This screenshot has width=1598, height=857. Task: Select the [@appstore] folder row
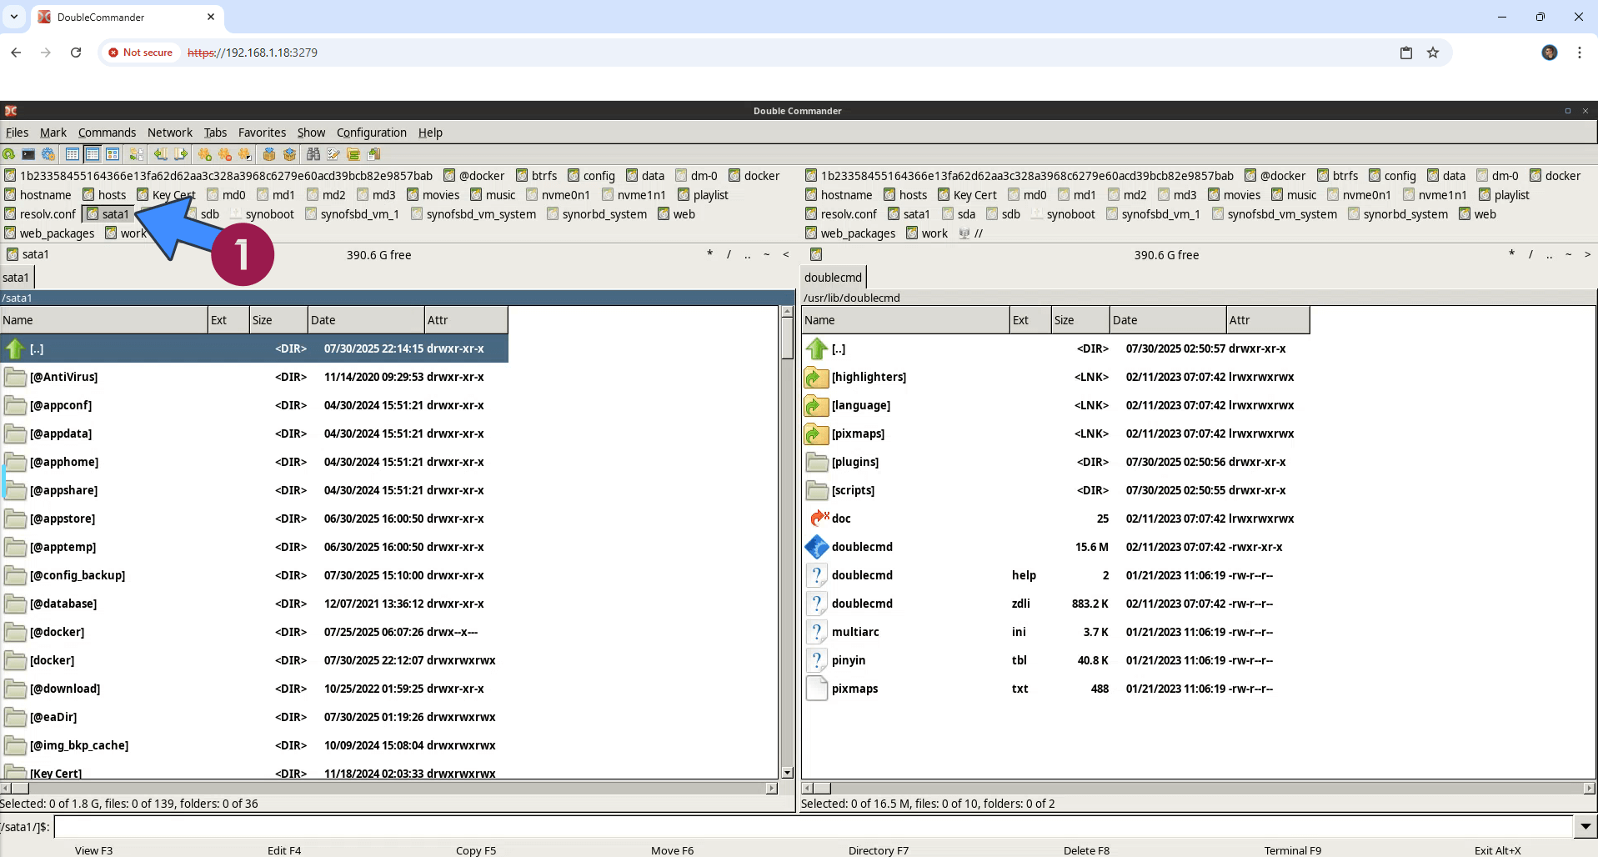pyautogui.click(x=254, y=519)
